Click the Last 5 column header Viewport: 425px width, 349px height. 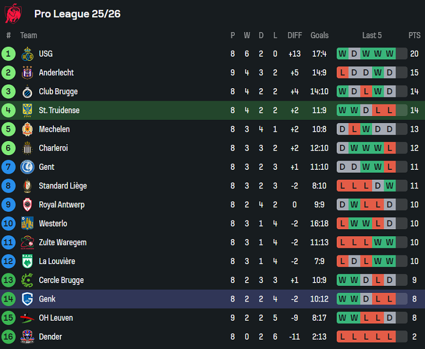372,35
